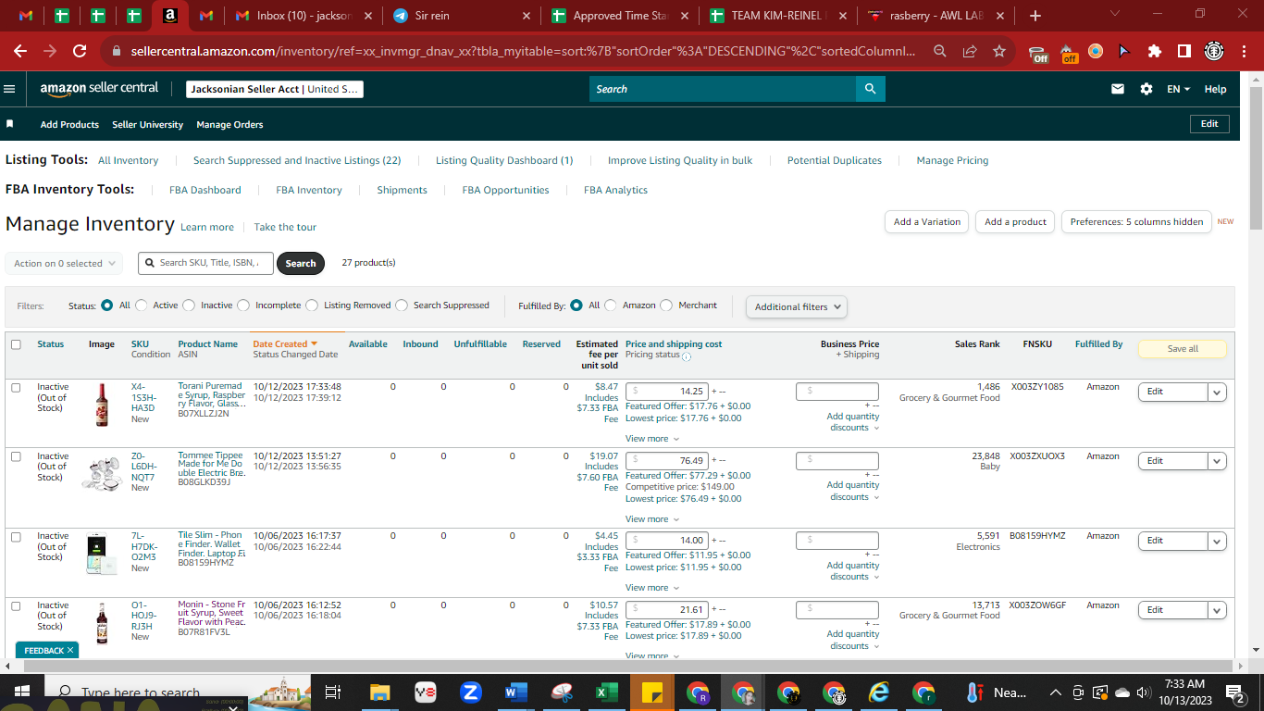Open Manage Orders in the top nav
1264x711 pixels.
click(x=229, y=124)
